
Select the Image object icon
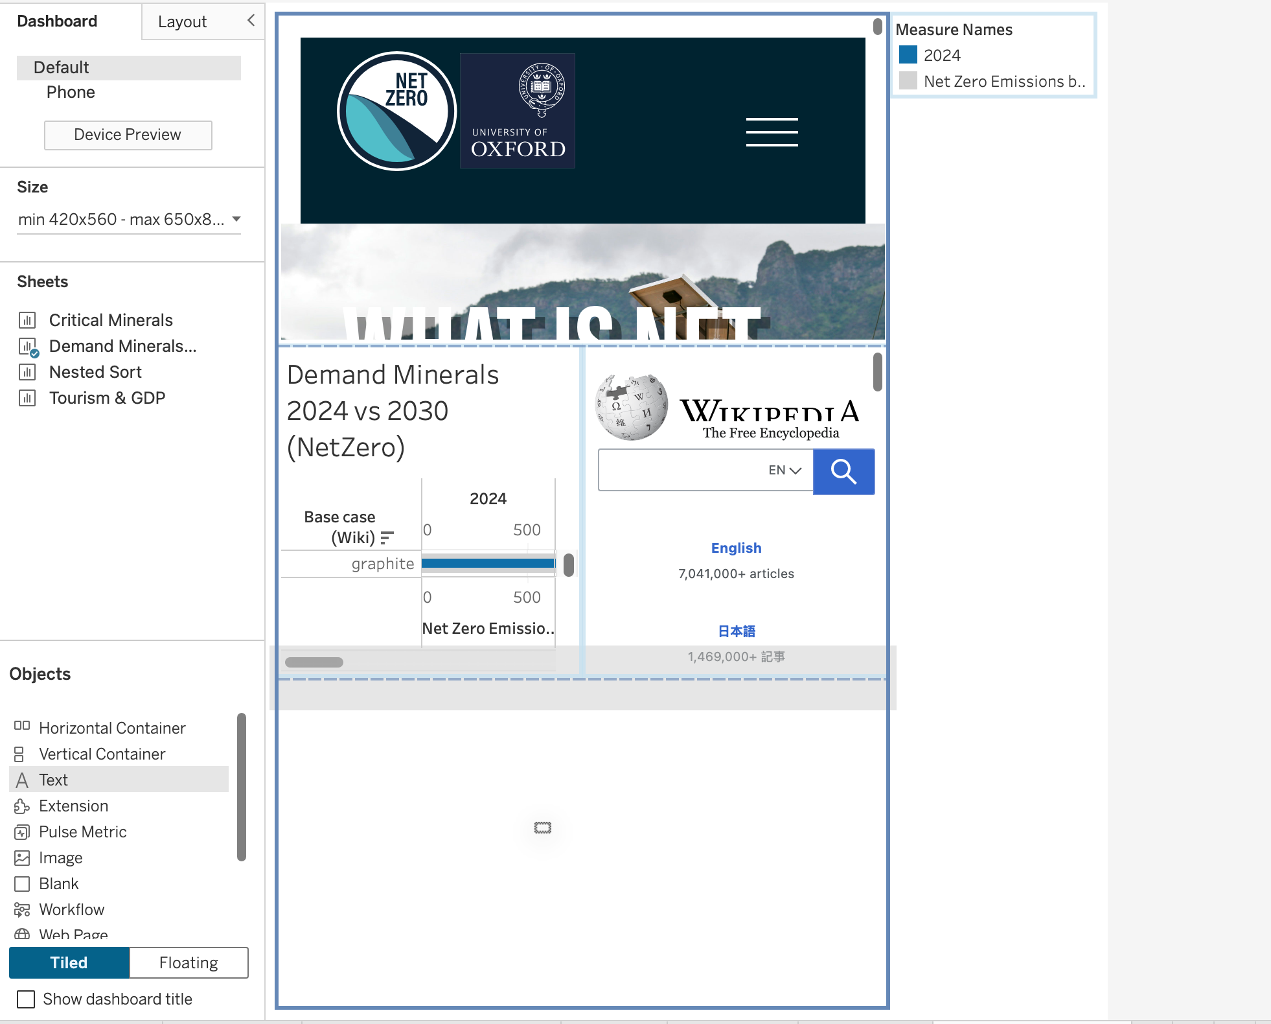[22, 857]
